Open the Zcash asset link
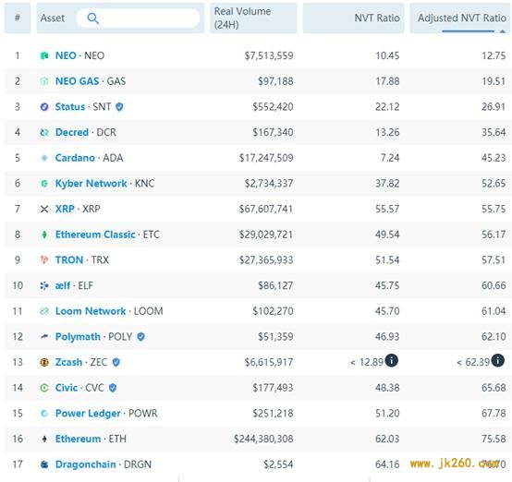Image resolution: width=512 pixels, height=482 pixels. click(x=68, y=362)
